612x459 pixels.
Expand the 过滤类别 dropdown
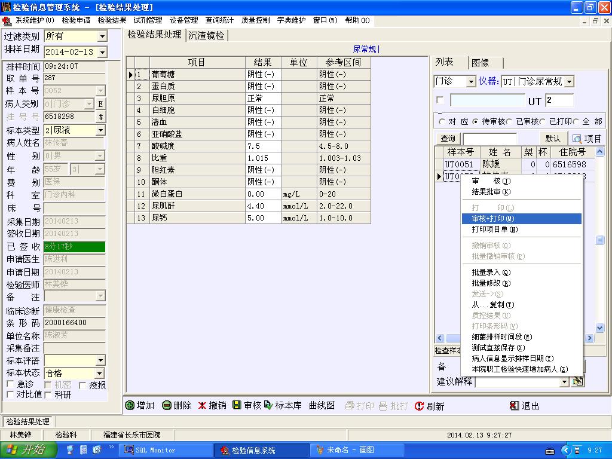click(102, 36)
